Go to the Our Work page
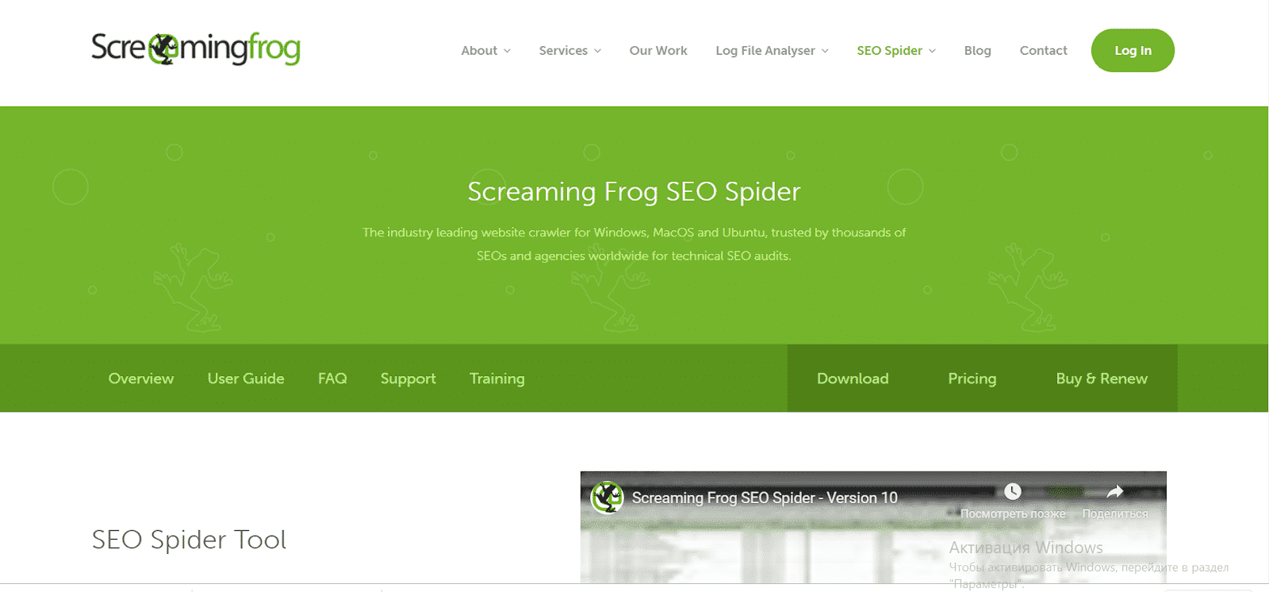1269x592 pixels. 658,51
